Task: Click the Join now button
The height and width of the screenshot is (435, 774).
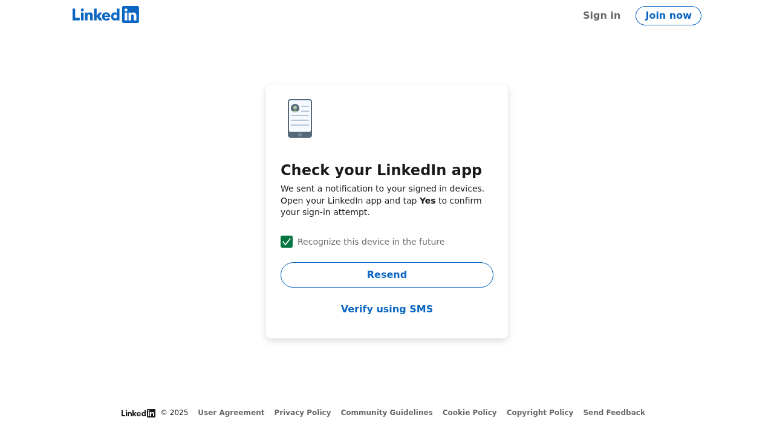Action: click(668, 16)
